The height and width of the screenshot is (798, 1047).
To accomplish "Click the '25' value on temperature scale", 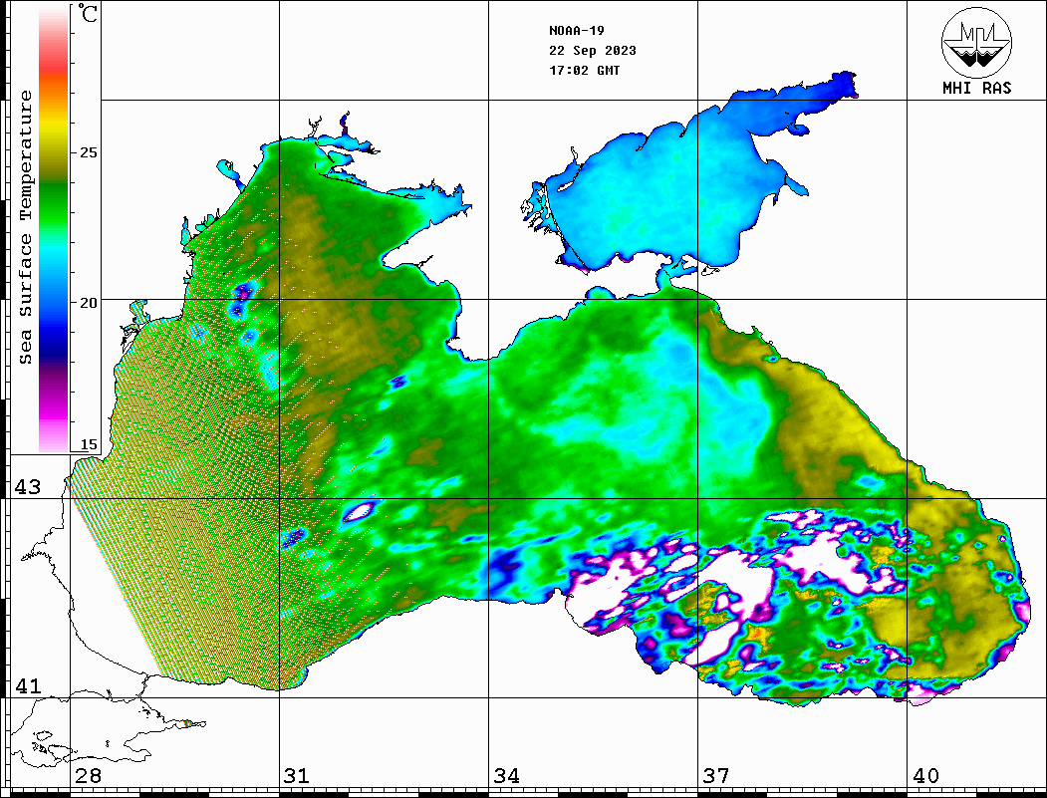I will pyautogui.click(x=88, y=152).
